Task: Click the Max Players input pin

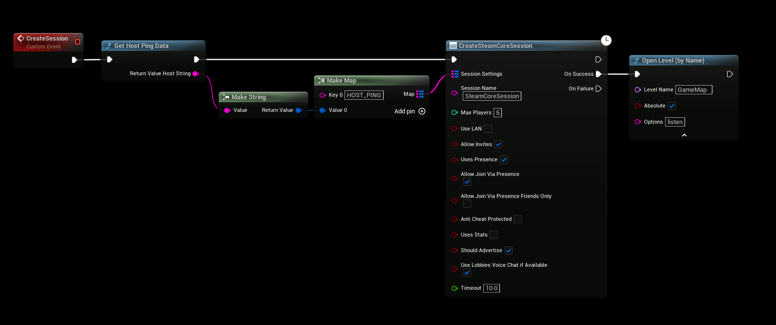Action: tap(454, 113)
